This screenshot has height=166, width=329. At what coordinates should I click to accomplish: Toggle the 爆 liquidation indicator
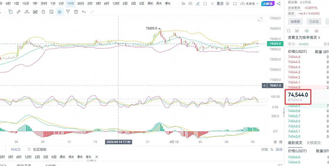click(x=281, y=142)
